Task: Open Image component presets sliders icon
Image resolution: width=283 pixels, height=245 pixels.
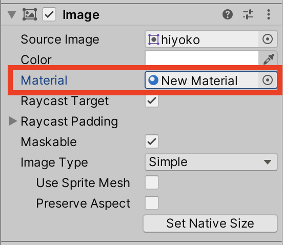Action: (248, 14)
